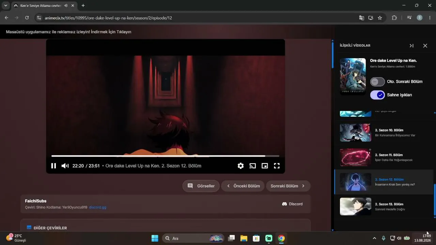Screen dimensions: 436x245
Task: Open the clock and date panel
Action: (x=423, y=238)
